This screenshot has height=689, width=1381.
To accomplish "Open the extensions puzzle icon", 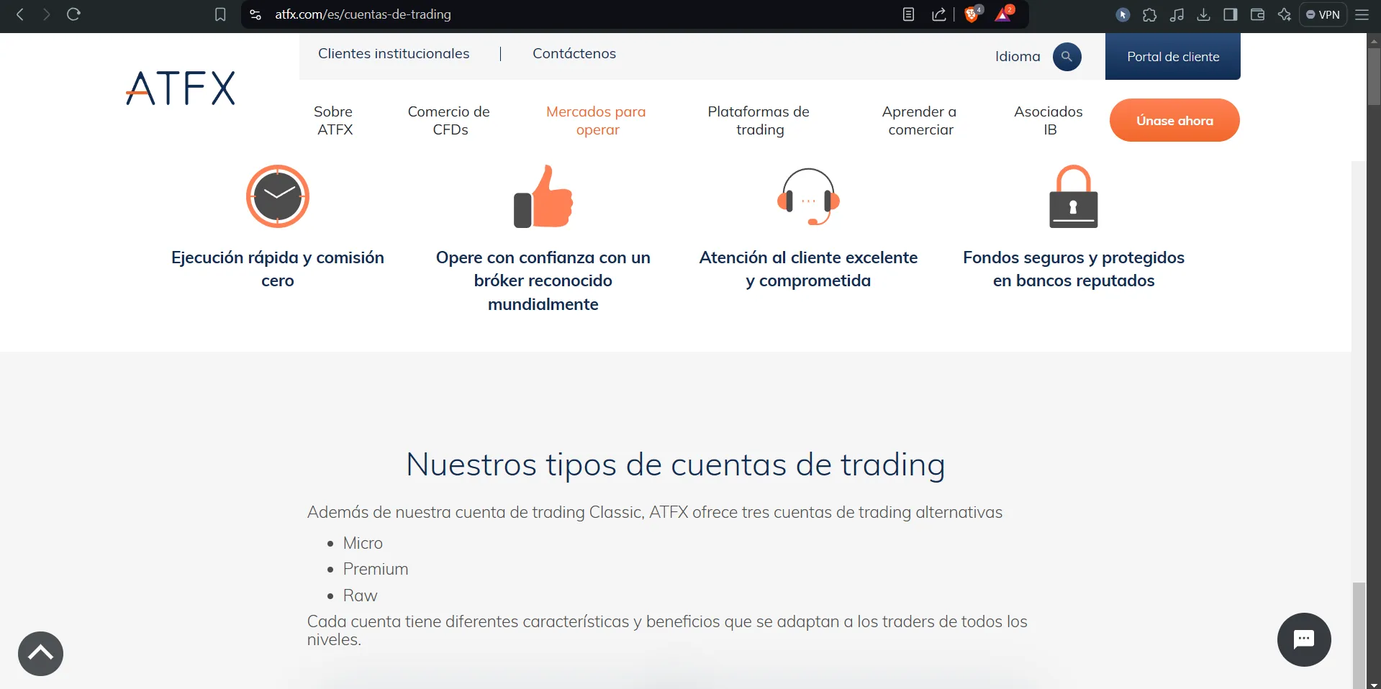I will [1150, 14].
